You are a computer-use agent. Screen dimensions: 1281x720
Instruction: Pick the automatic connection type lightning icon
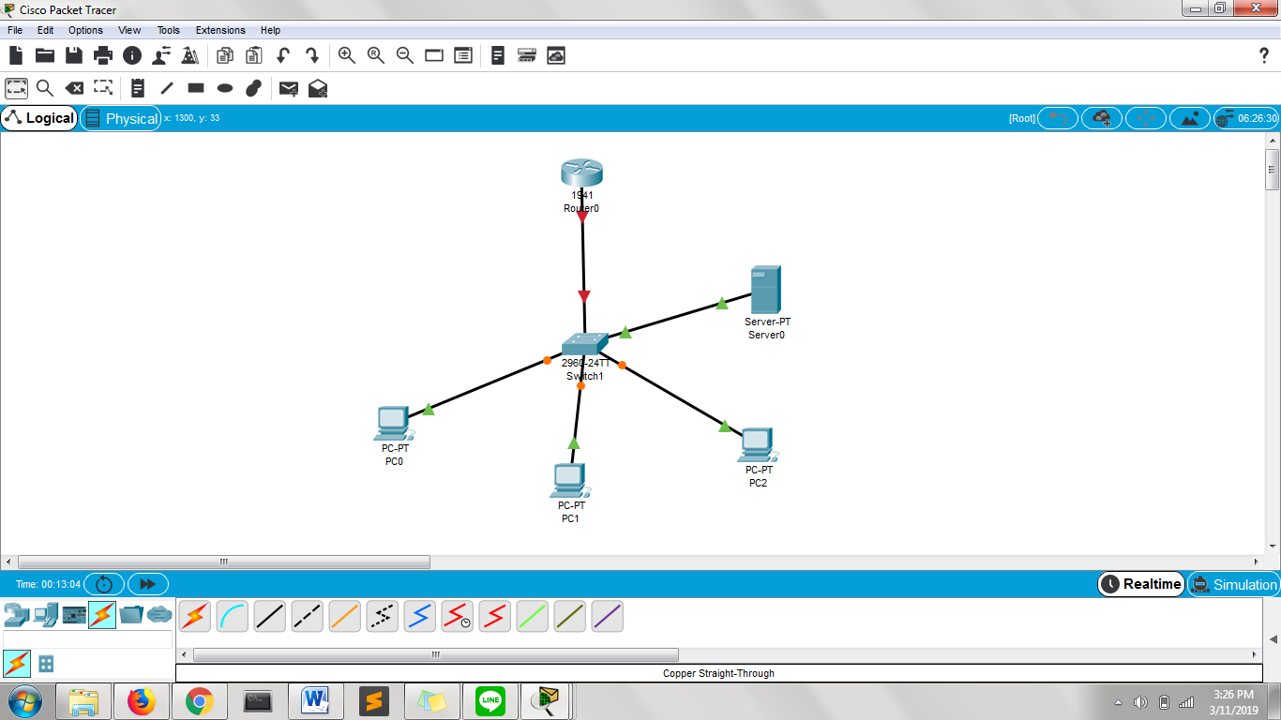(x=195, y=616)
